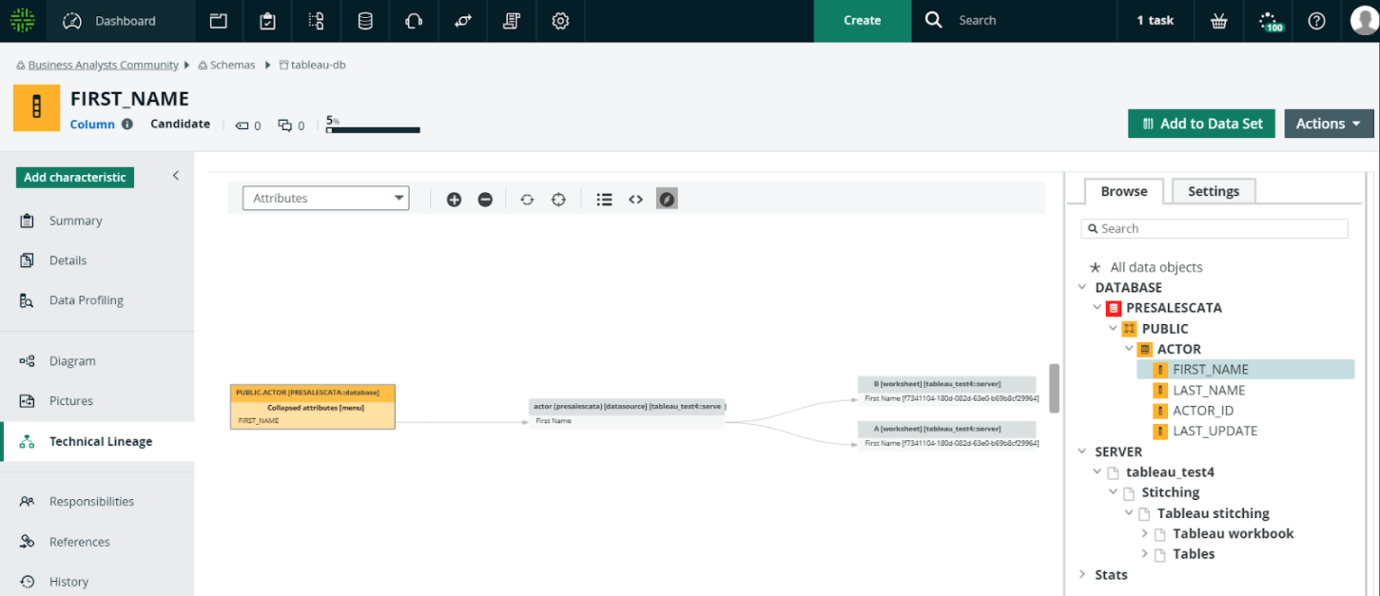Go to the Responsibilities section
This screenshot has width=1380, height=596.
(x=91, y=501)
